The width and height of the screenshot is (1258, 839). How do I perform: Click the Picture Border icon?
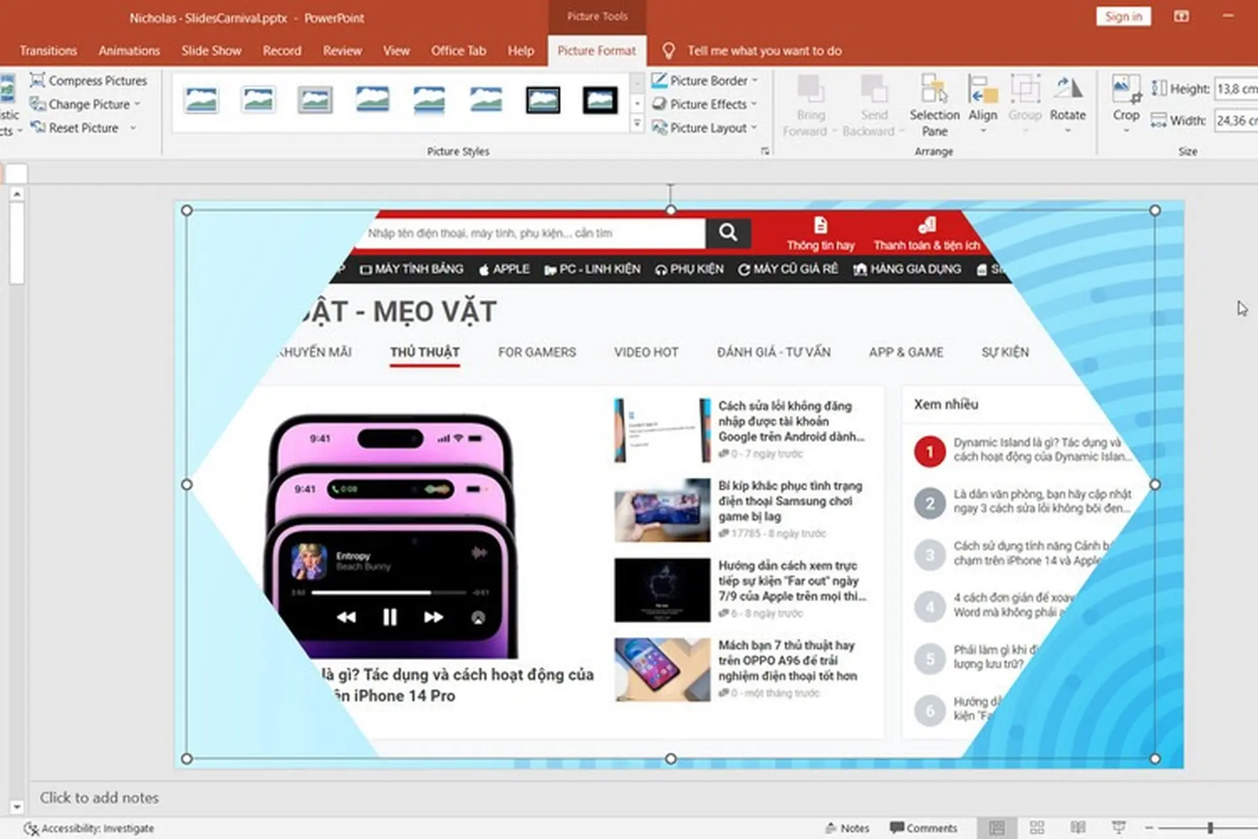click(660, 80)
